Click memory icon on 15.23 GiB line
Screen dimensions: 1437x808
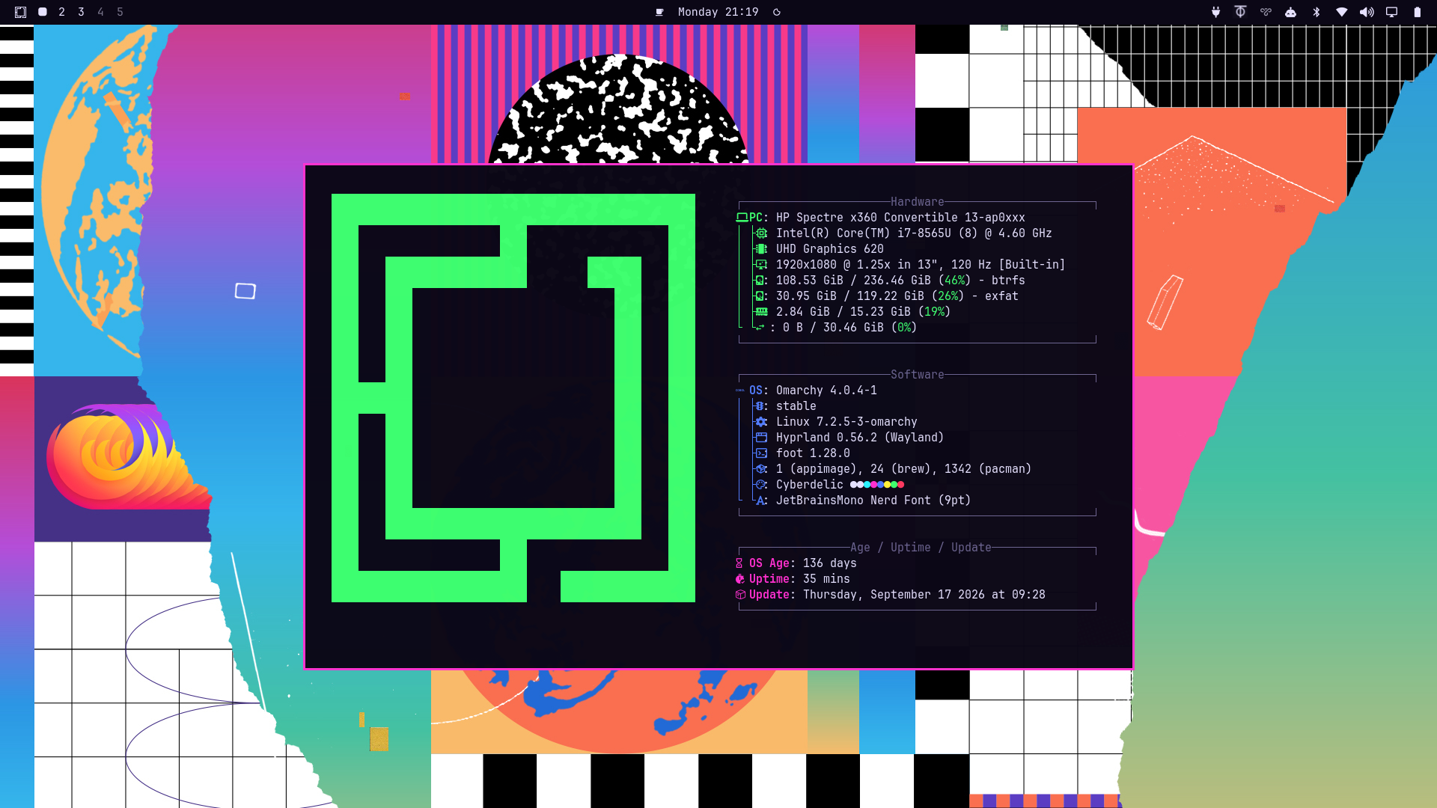(x=761, y=312)
